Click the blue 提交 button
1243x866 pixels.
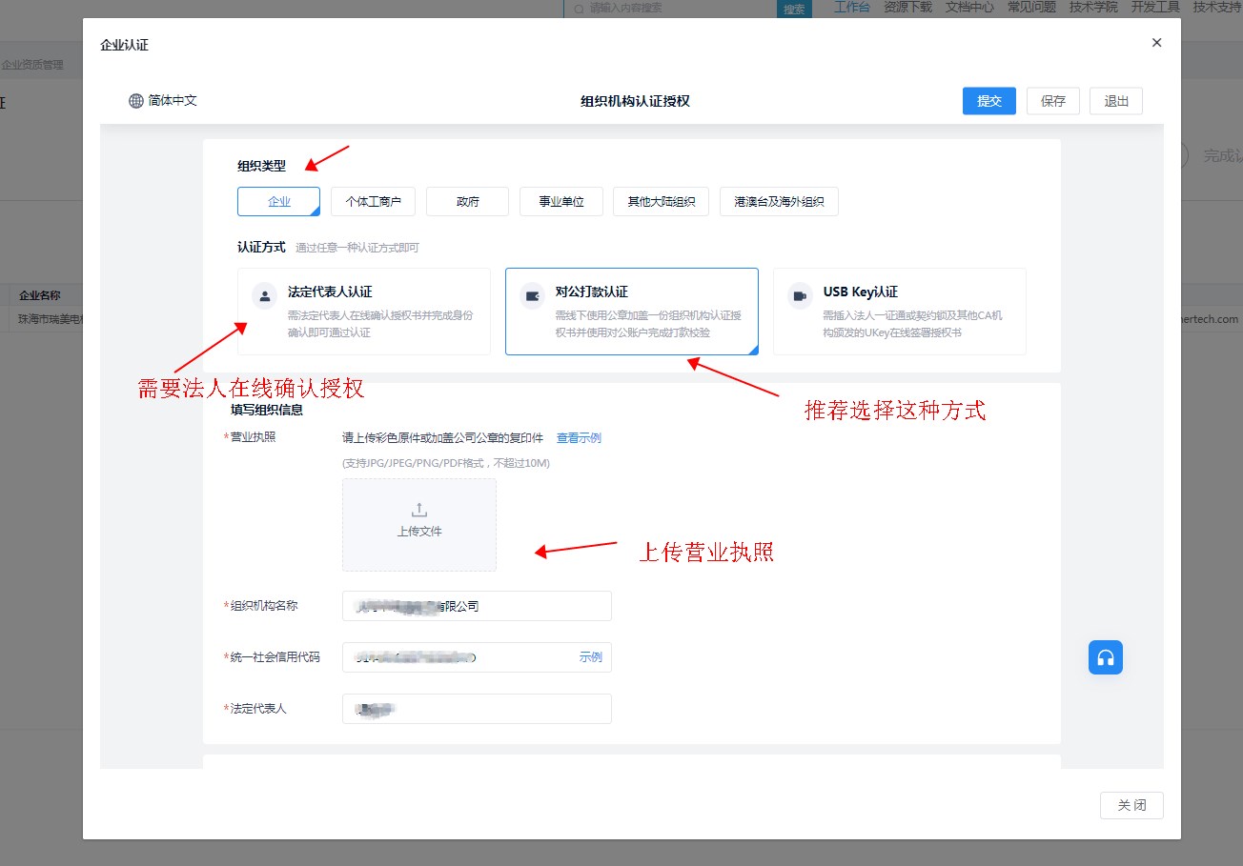[x=989, y=101]
